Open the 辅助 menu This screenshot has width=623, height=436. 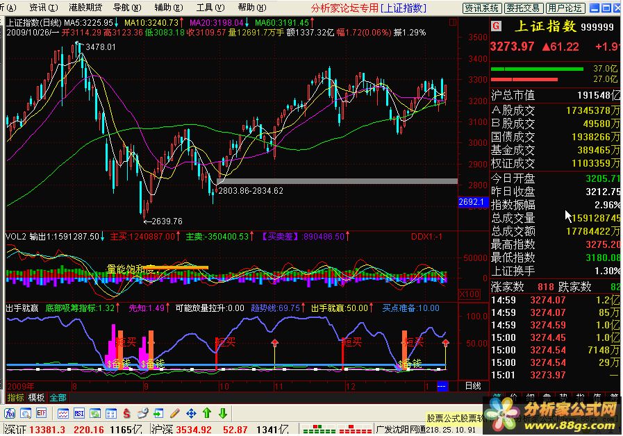[x=169, y=8]
